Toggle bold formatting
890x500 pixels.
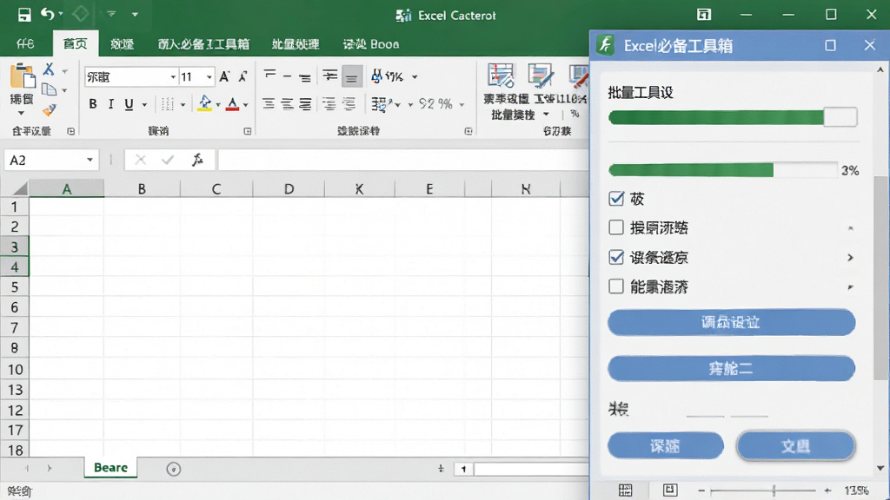[92, 104]
